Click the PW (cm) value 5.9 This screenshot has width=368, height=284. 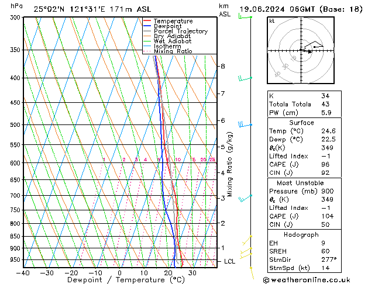[x=326, y=113]
